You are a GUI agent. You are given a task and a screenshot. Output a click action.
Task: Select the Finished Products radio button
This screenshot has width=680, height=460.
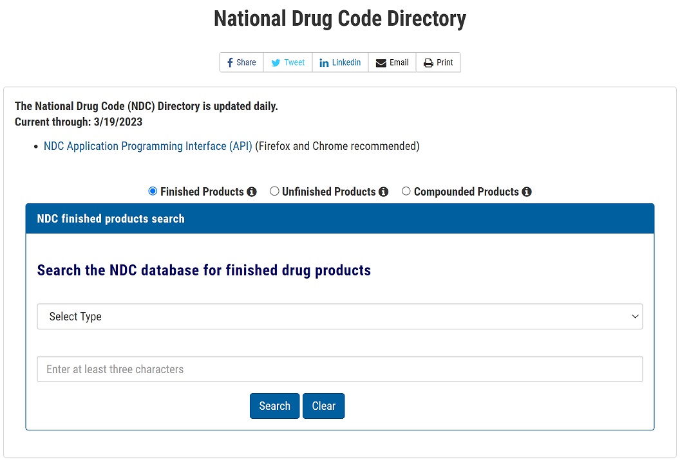click(x=153, y=190)
